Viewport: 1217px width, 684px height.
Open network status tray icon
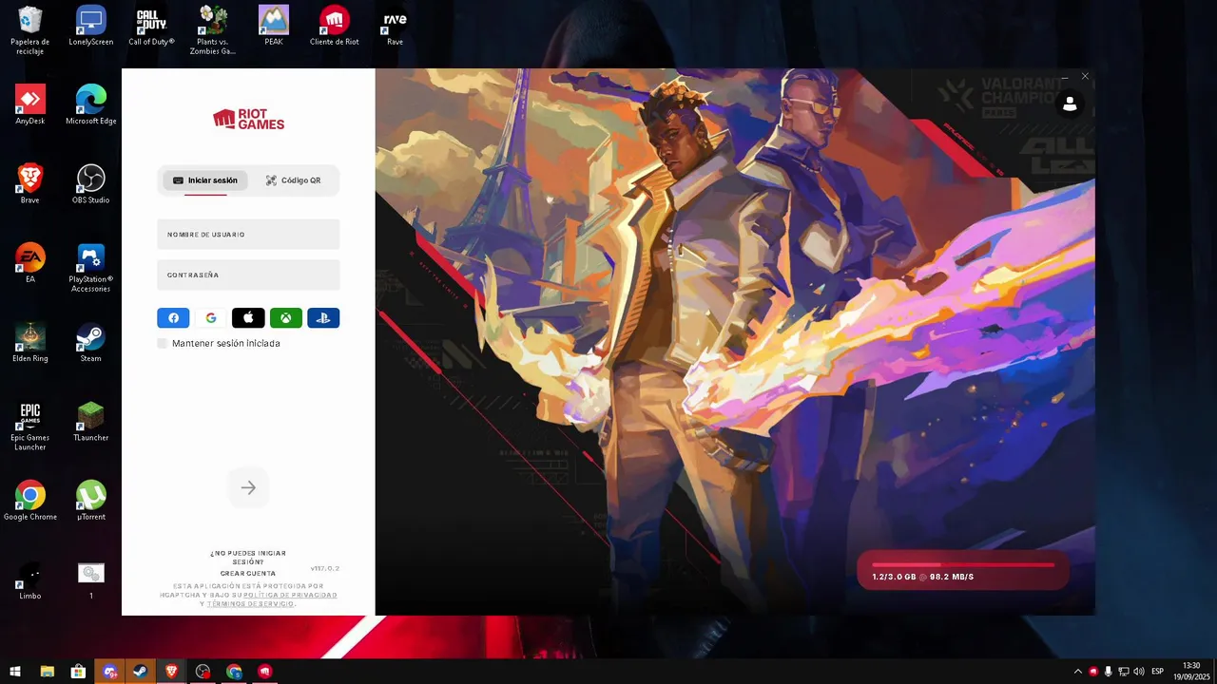coord(1124,672)
